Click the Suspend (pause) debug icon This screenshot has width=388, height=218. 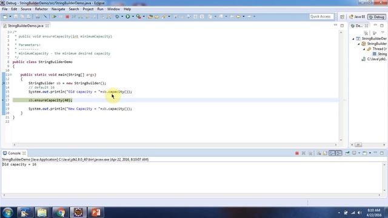tap(61, 16)
